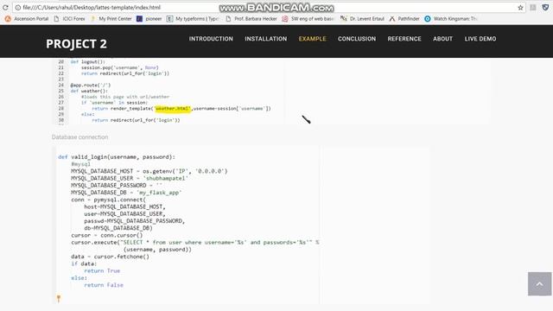Click the highlighted weather.html text

(x=173, y=109)
